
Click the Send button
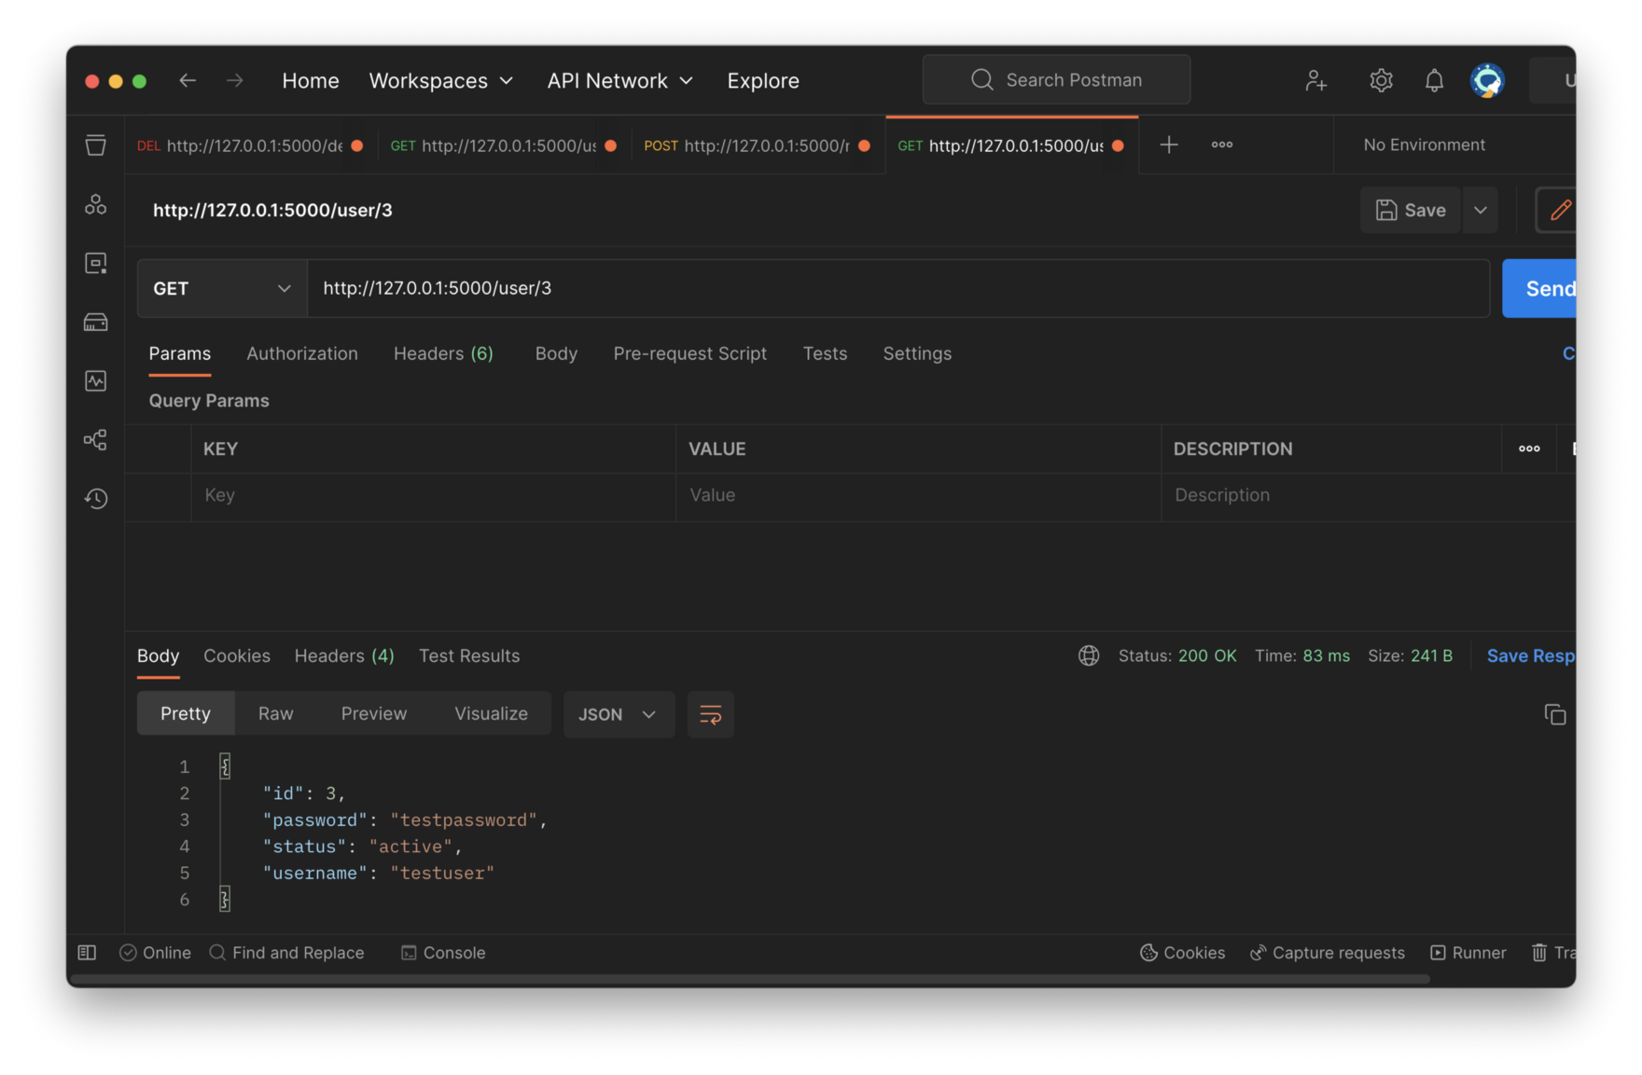point(1539,288)
